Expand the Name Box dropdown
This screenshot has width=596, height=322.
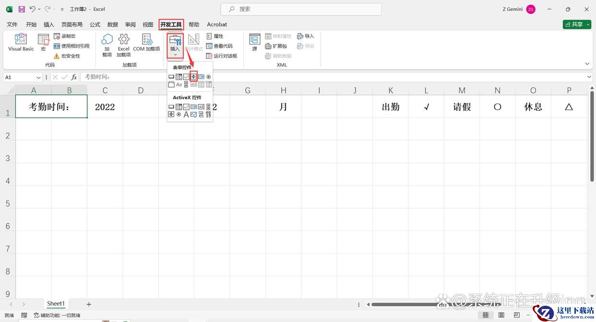coord(38,77)
